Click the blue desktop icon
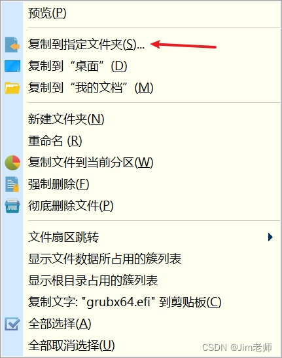 click(12, 66)
